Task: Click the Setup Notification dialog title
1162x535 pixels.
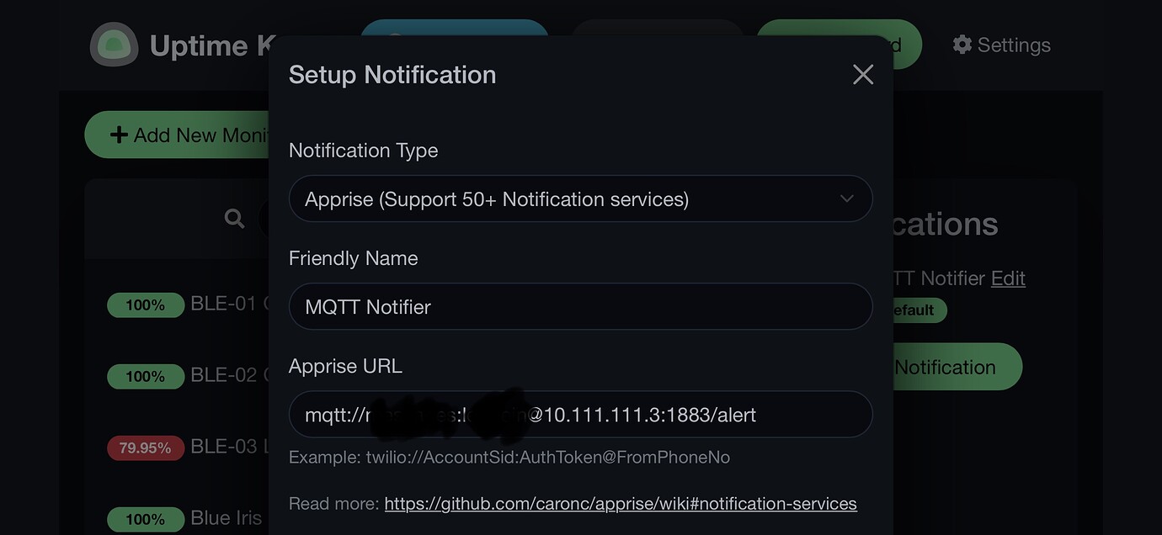Action: pyautogui.click(x=392, y=74)
